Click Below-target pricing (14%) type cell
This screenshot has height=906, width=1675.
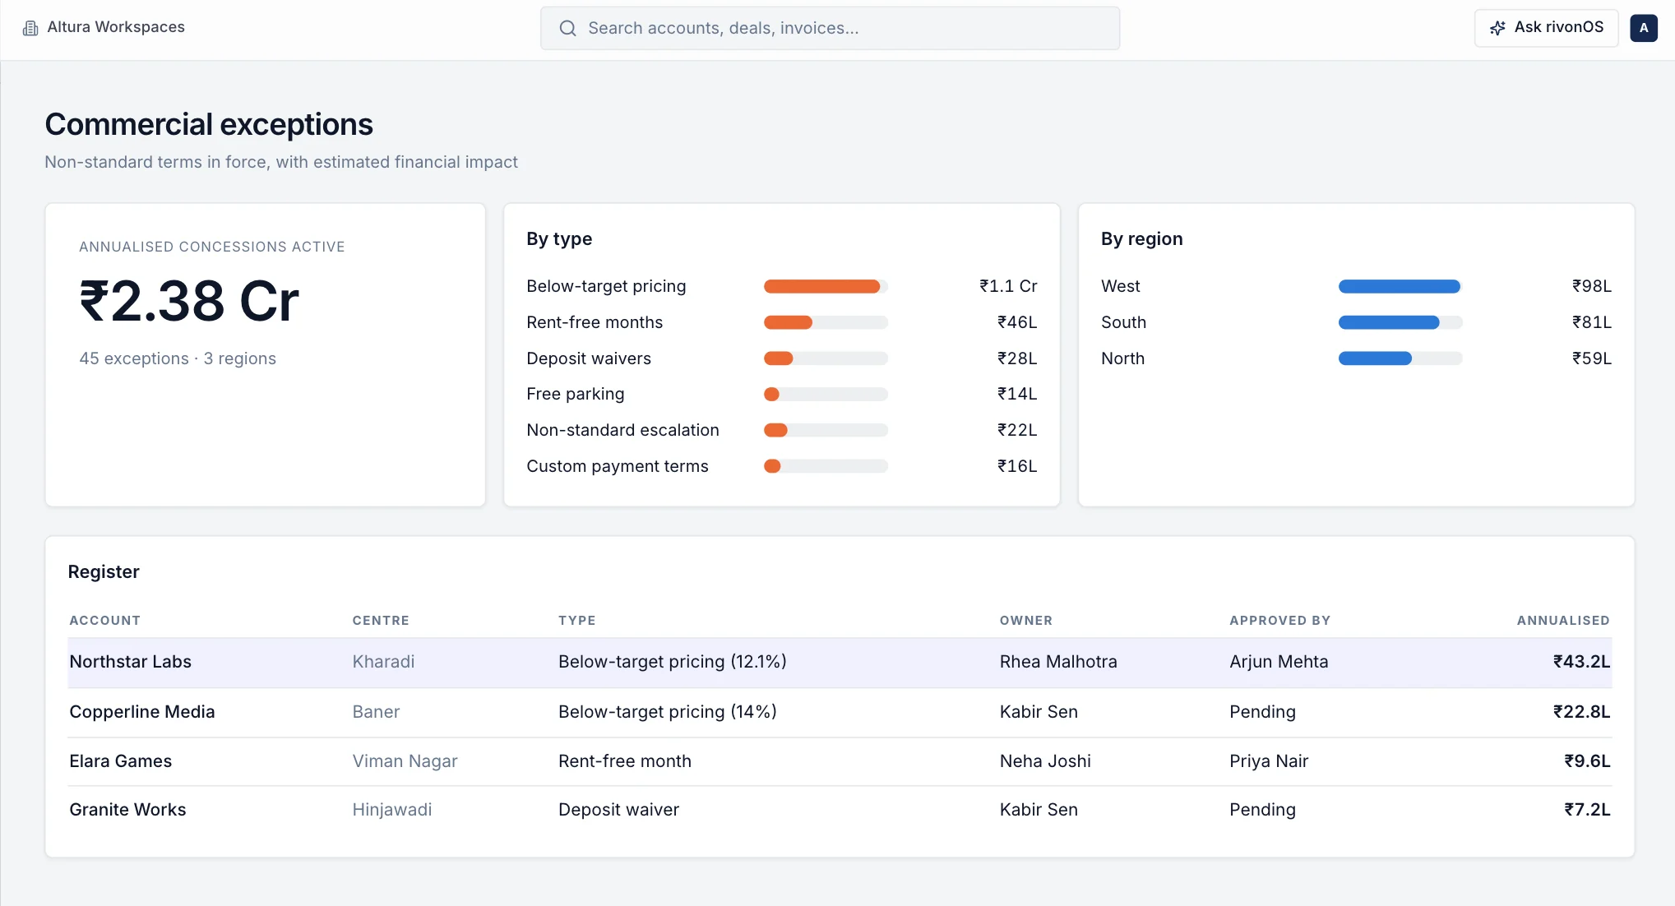tap(668, 712)
